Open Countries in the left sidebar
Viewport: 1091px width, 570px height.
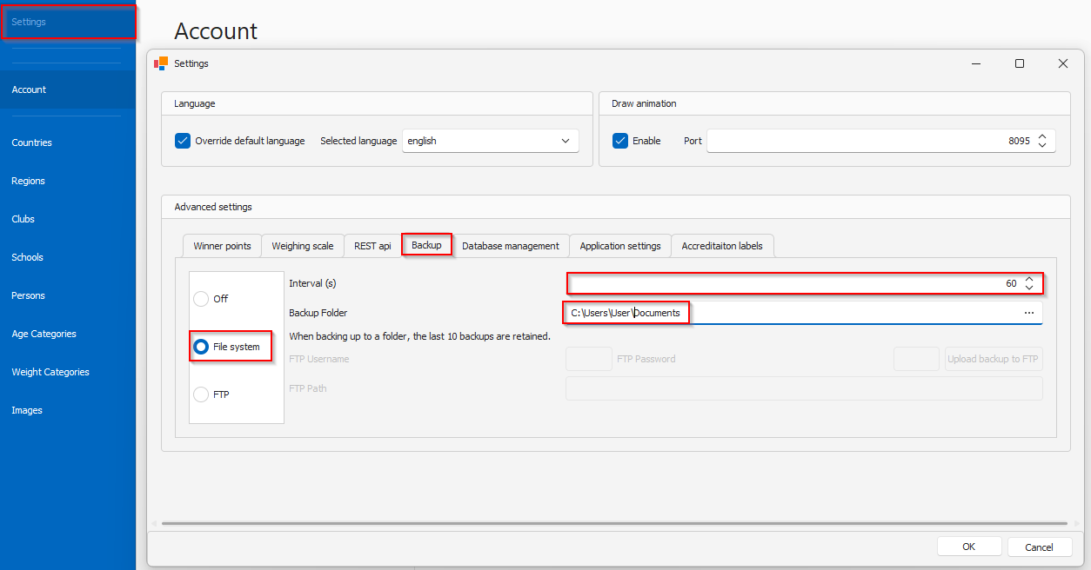pyautogui.click(x=68, y=142)
